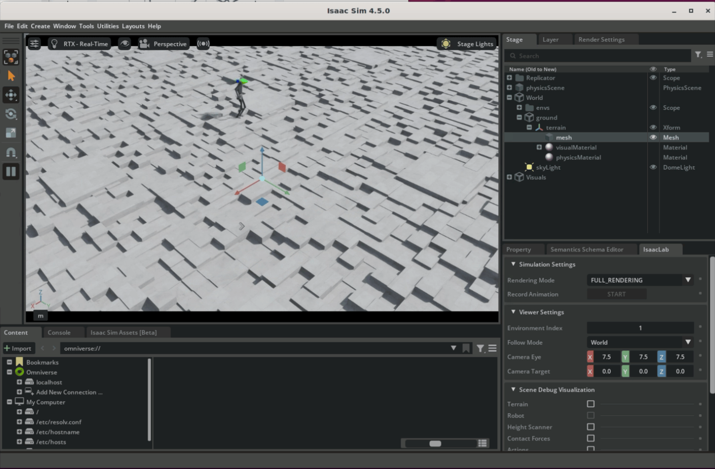Select the Move tool in left toolbar
Viewport: 715px width, 469px height.
(x=11, y=95)
